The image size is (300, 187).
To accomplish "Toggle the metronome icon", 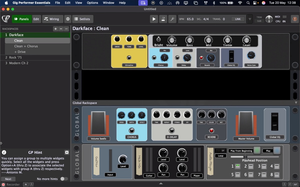I will pos(163,19).
